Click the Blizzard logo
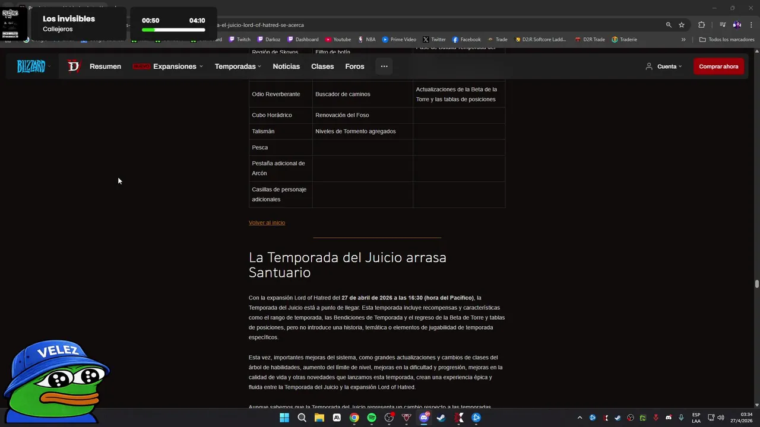The height and width of the screenshot is (427, 760). [x=31, y=66]
